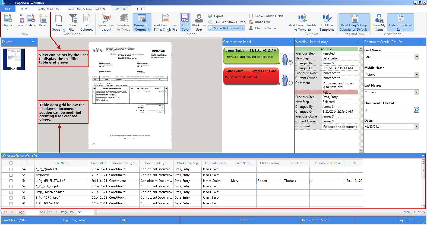
Task: Click the DocumentID Detail search icon
Action: [416, 110]
